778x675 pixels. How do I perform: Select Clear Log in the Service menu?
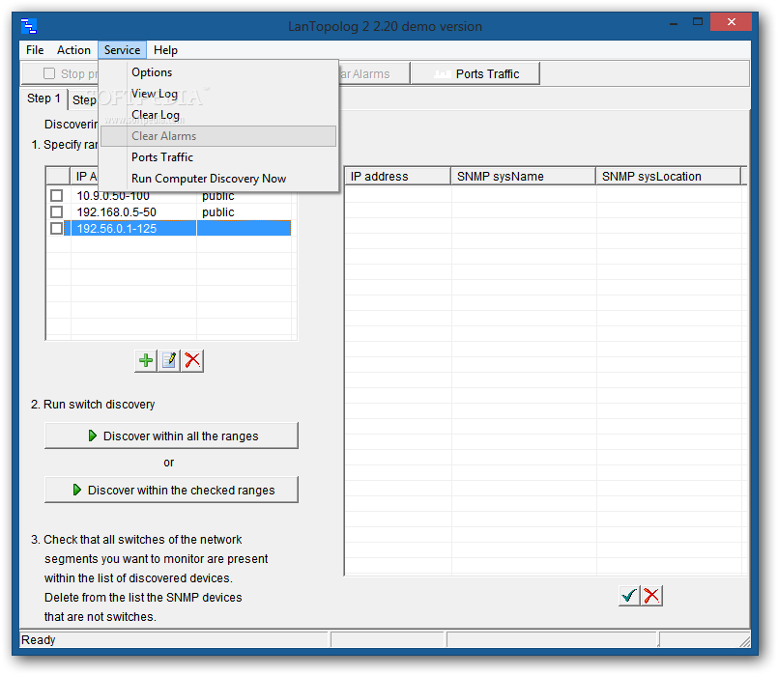(x=218, y=115)
